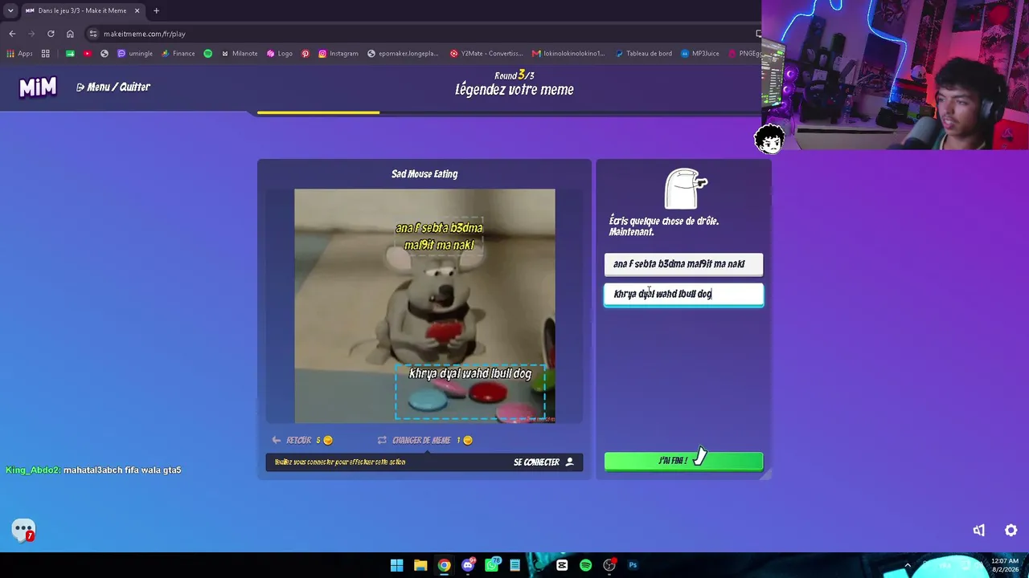The height and width of the screenshot is (578, 1029).
Task: Click the Chrome taskbar icon
Action: (444, 565)
